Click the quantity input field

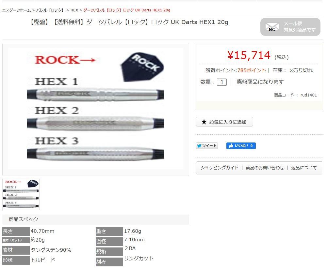pos(222,82)
